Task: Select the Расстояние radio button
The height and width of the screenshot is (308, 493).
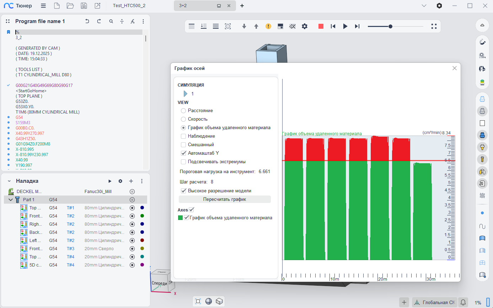Action: coord(183,111)
